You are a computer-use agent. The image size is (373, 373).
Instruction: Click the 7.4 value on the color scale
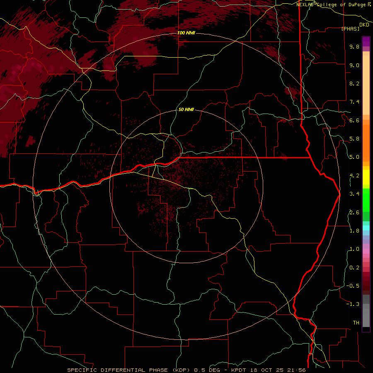[x=354, y=102]
